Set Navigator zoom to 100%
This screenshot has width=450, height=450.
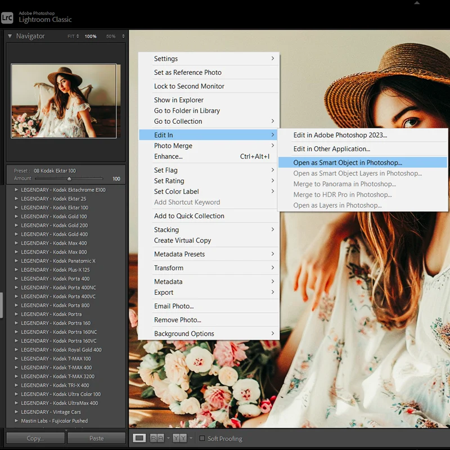coord(91,37)
